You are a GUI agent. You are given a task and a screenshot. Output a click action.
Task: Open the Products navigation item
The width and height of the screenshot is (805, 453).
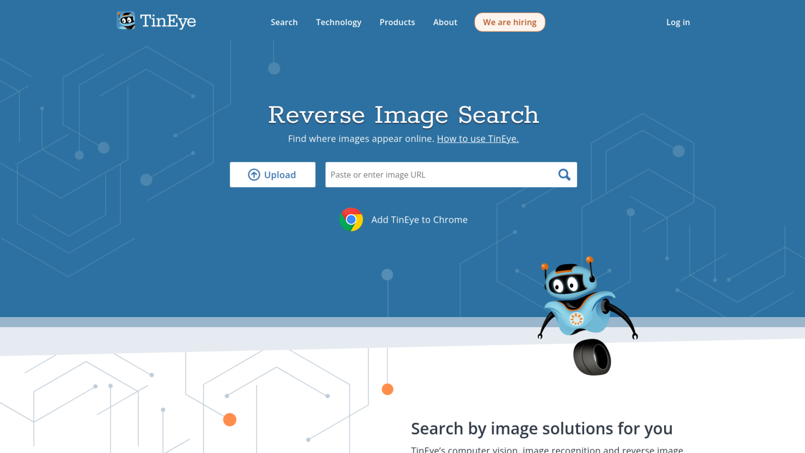click(x=397, y=22)
